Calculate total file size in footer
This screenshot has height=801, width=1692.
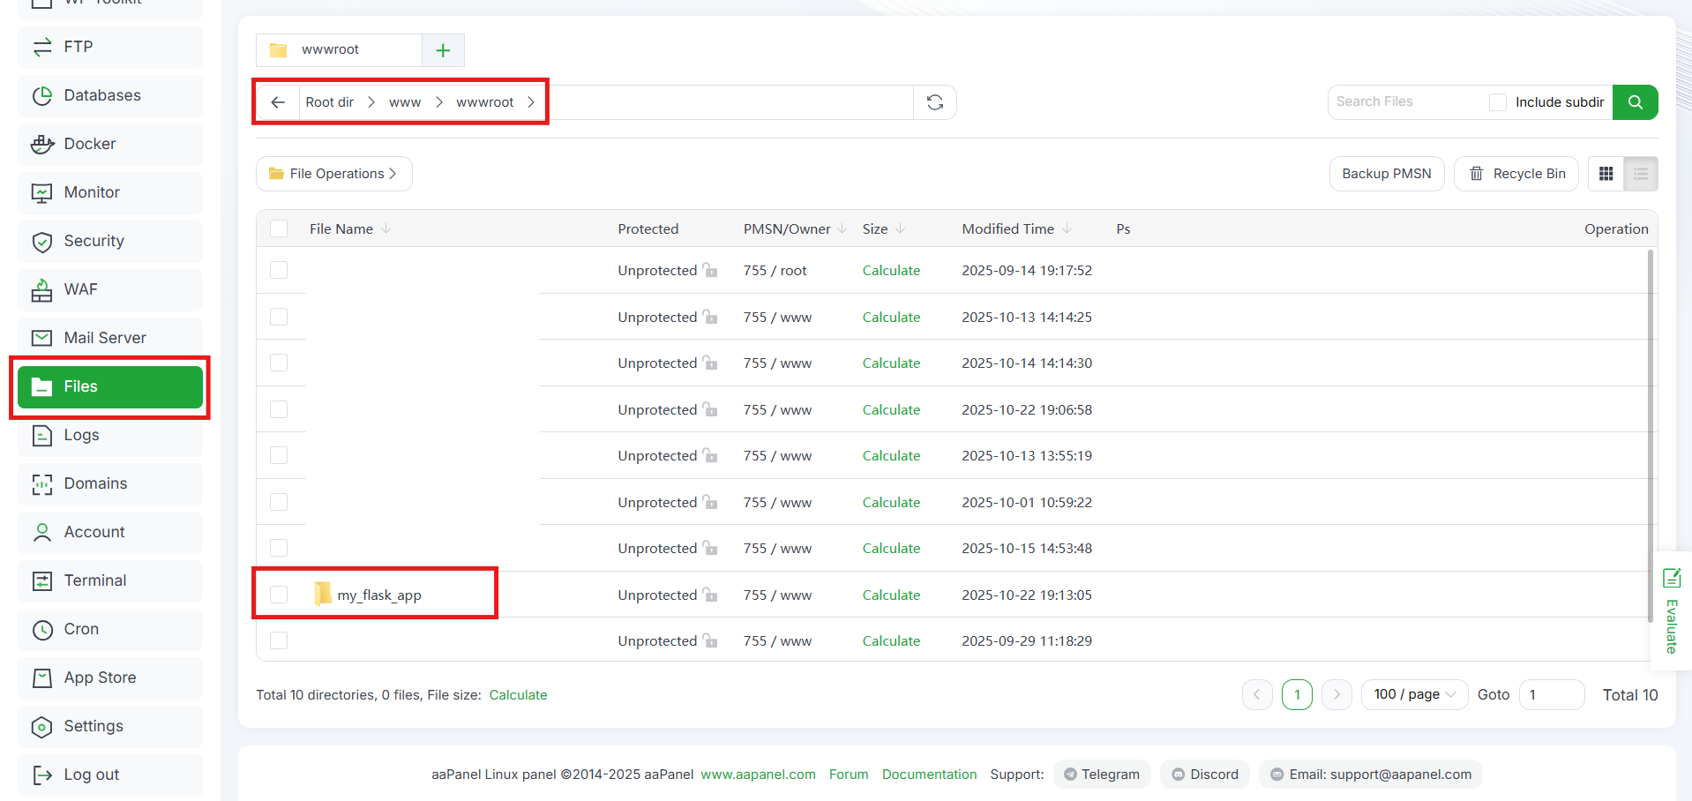[x=518, y=695]
